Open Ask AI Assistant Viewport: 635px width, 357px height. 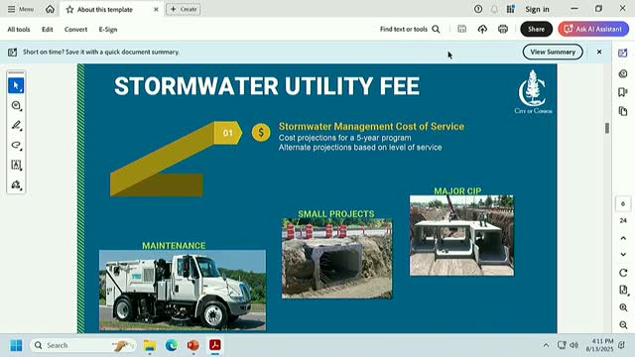pos(593,29)
